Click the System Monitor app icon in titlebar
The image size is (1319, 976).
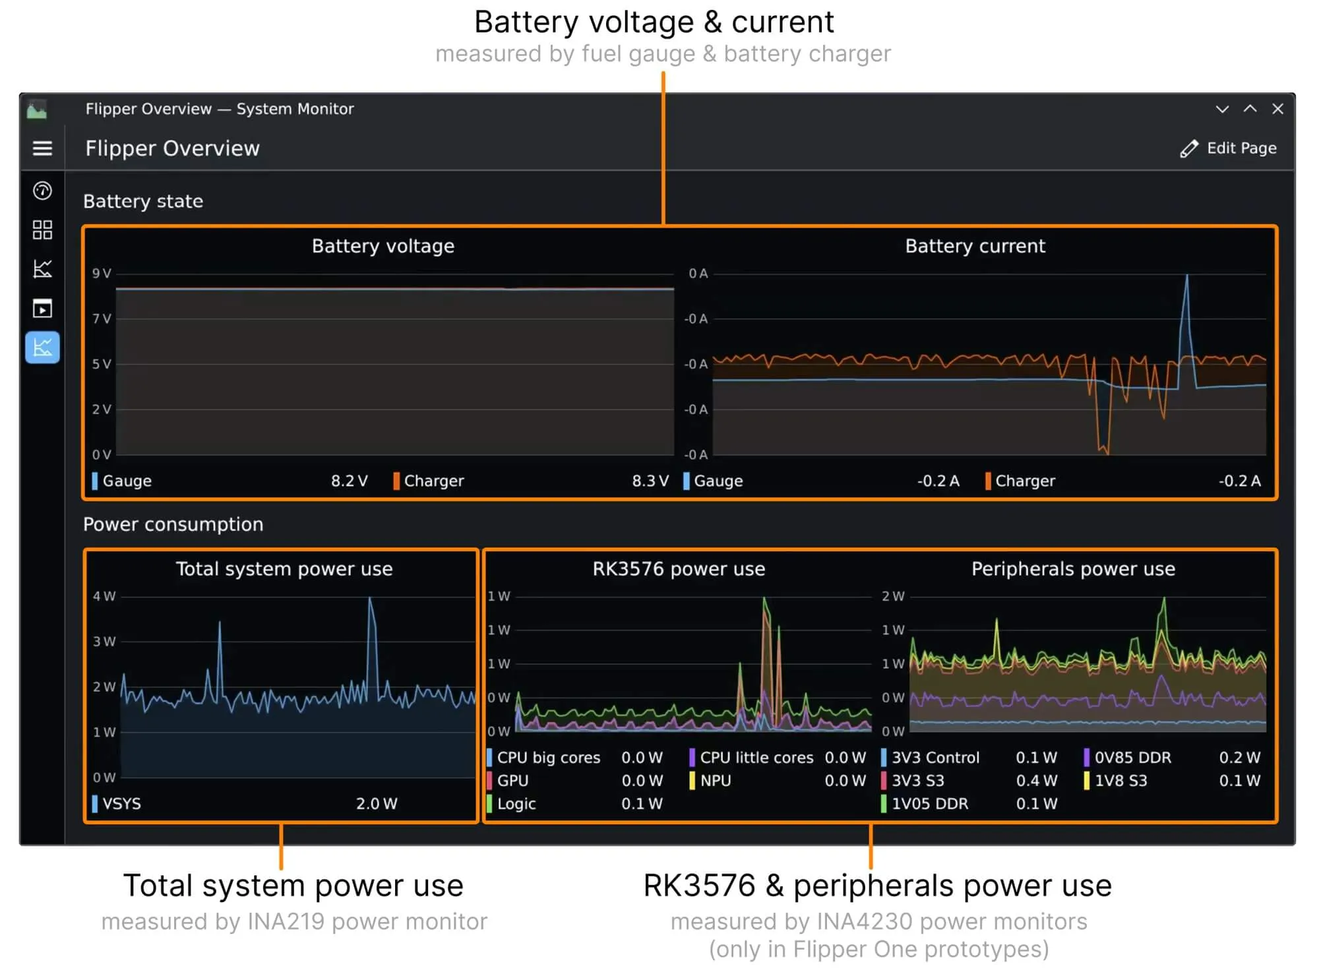[x=37, y=109]
